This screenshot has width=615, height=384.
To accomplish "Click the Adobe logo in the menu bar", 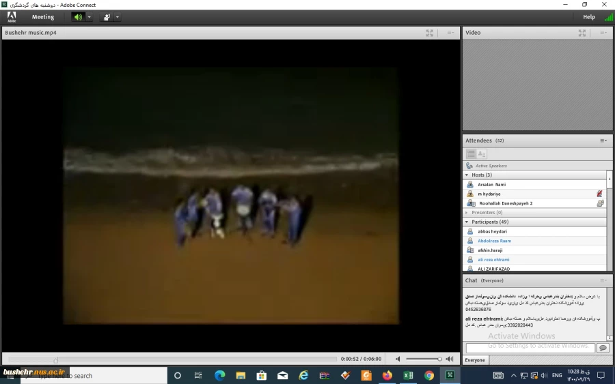I will coord(12,17).
